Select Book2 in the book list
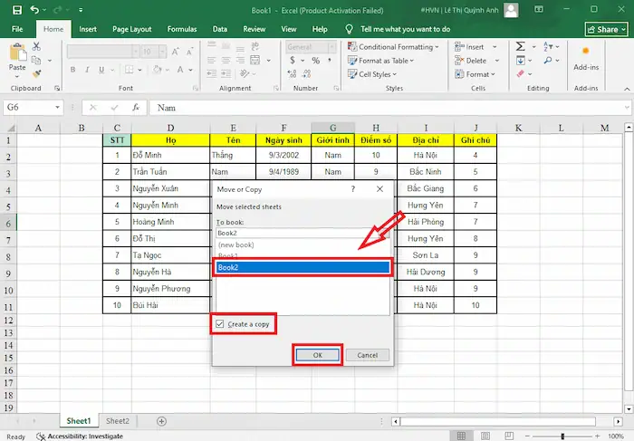This screenshot has height=441, width=634. tap(303, 267)
